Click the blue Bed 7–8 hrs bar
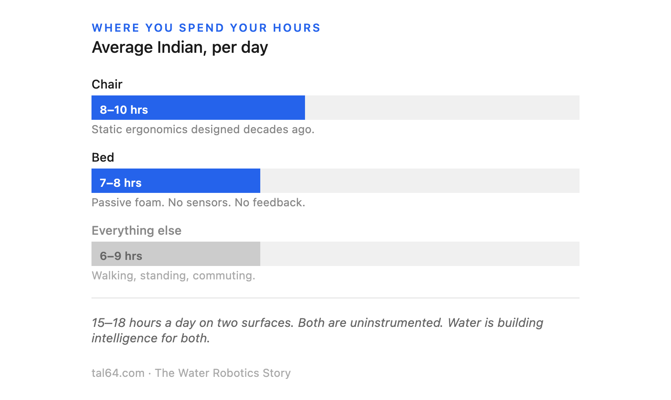The image size is (671, 400). tap(176, 181)
